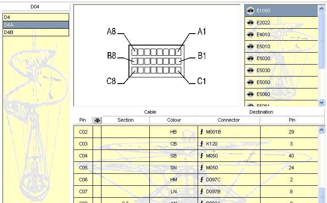Select E5030 in the diagram list
Screen dimensions: 327x203
[x=281, y=70]
